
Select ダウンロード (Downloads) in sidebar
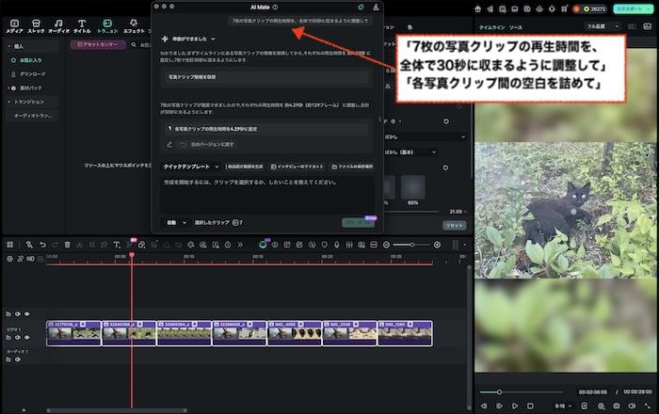28,74
